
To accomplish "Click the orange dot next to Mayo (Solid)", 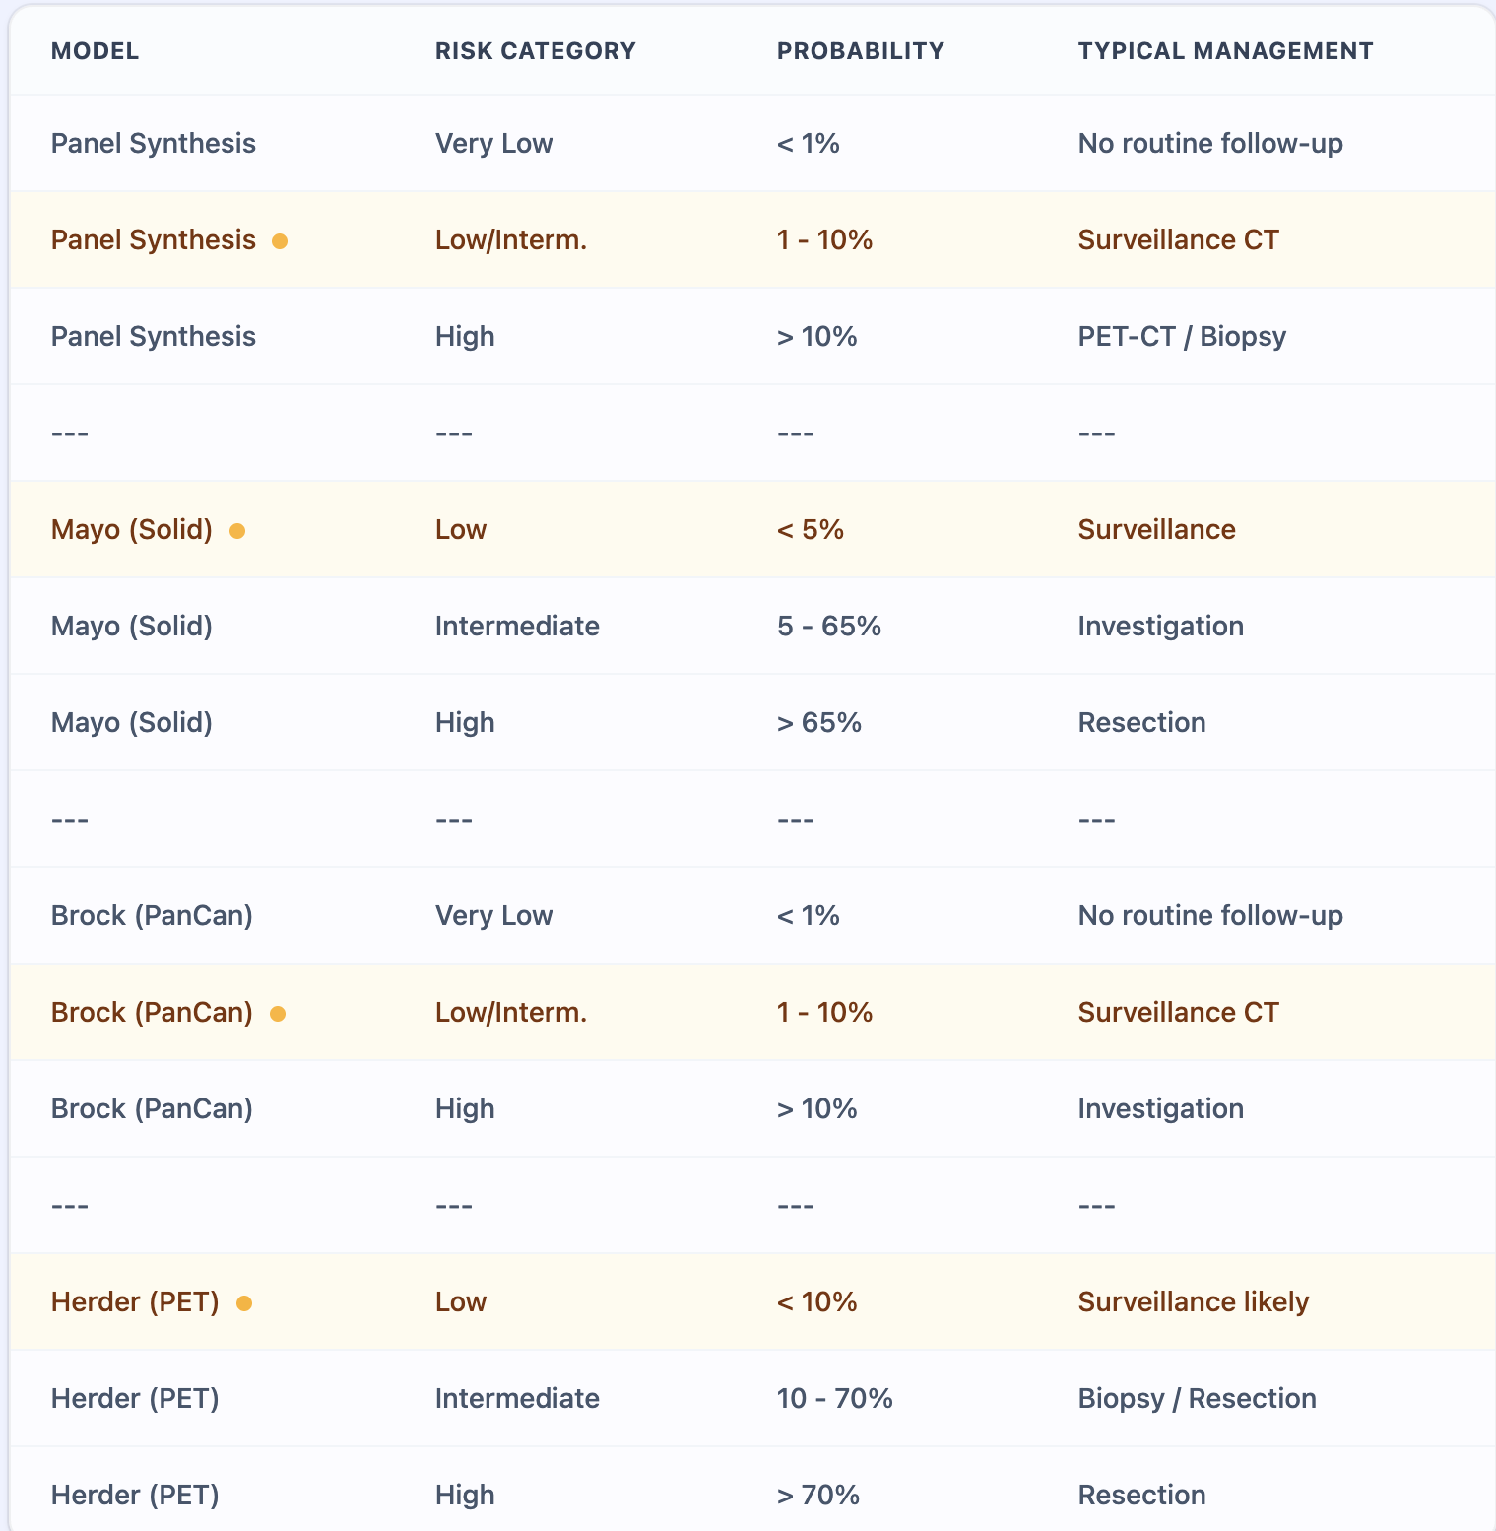I will click(x=237, y=531).
